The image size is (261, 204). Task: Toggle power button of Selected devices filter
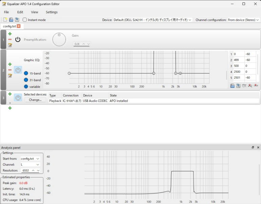tap(18, 98)
